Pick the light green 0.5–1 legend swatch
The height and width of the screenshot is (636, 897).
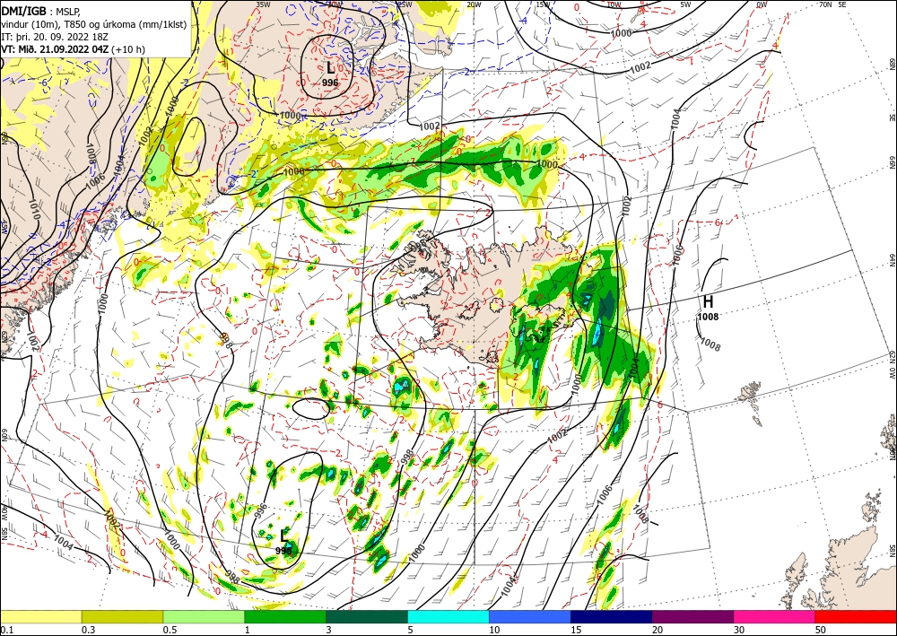pos(204,616)
